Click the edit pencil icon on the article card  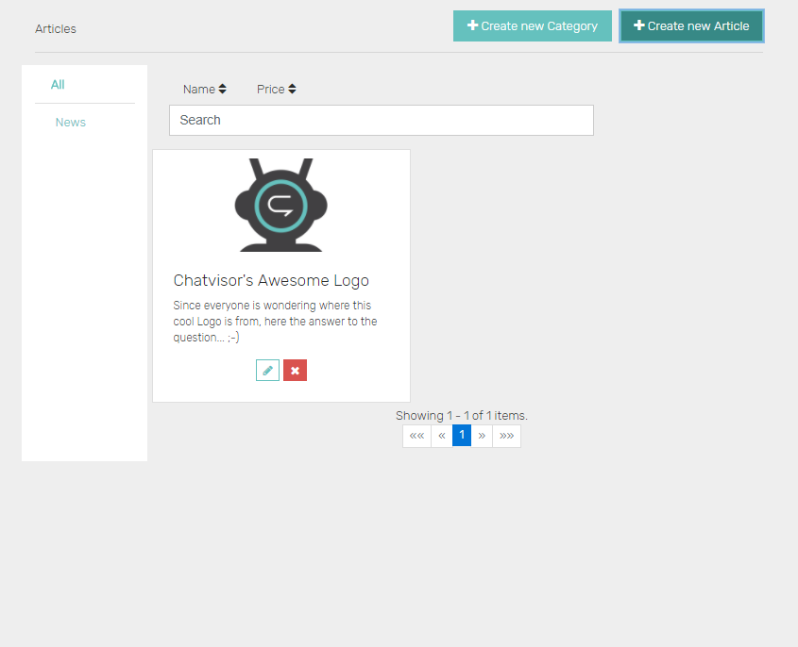click(x=267, y=370)
